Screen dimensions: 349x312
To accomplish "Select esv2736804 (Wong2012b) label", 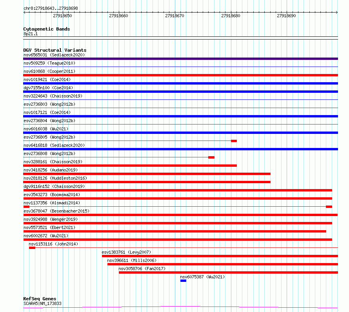I will coord(49,121).
